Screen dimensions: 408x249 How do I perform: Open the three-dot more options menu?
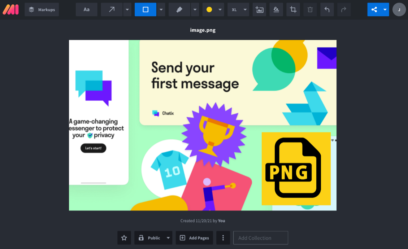point(223,238)
